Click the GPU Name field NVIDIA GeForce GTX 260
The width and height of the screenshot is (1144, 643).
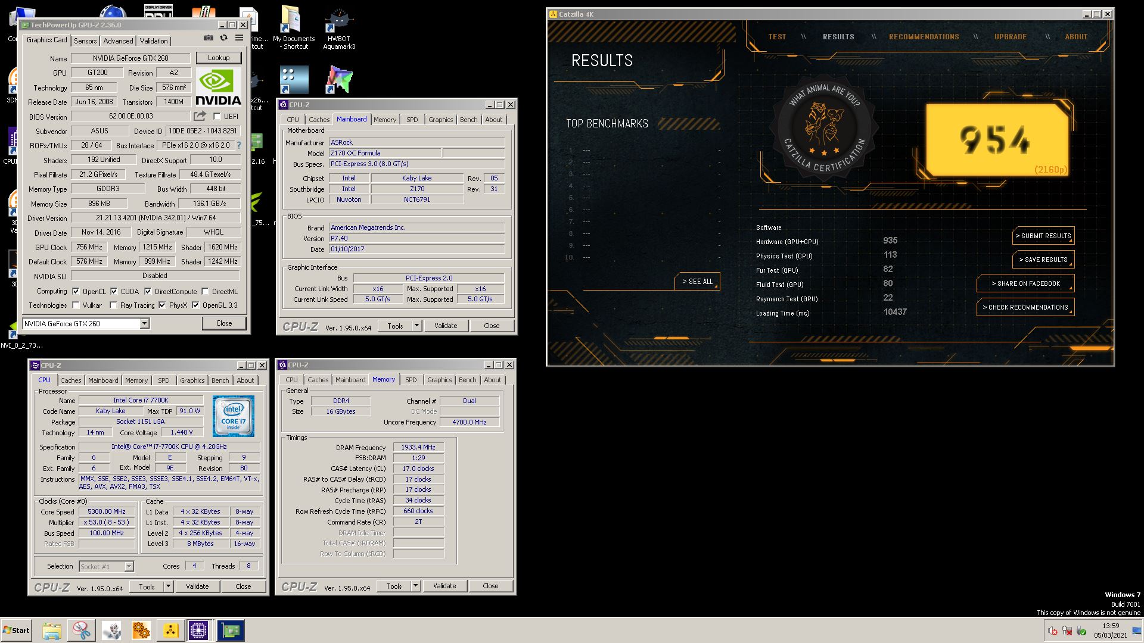tap(130, 58)
